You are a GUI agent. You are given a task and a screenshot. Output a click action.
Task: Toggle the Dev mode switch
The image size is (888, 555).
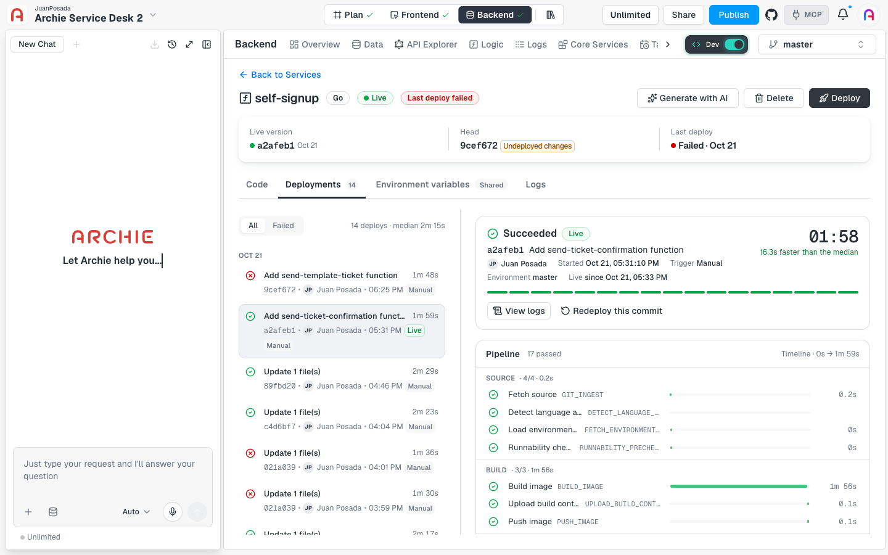pos(734,44)
